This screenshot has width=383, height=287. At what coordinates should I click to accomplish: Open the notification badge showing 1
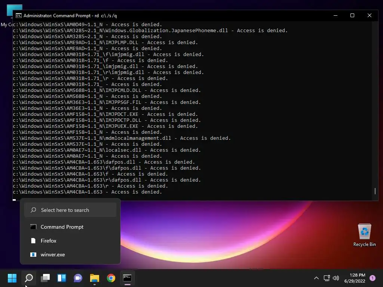(373, 278)
